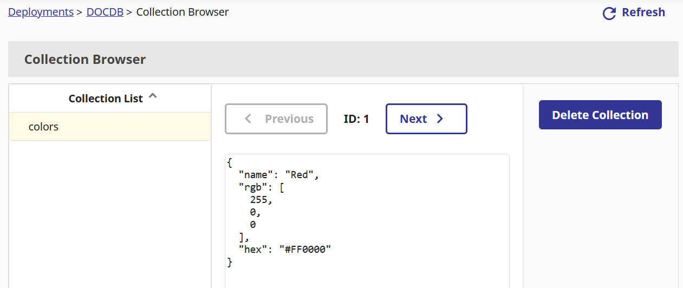
Task: Go to the DOCDB breadcrumb link
Action: (105, 12)
